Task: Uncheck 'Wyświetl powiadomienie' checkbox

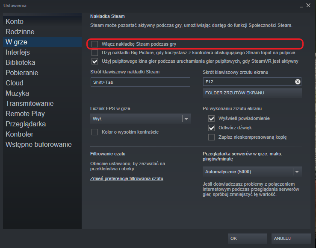Action: [x=211, y=119]
